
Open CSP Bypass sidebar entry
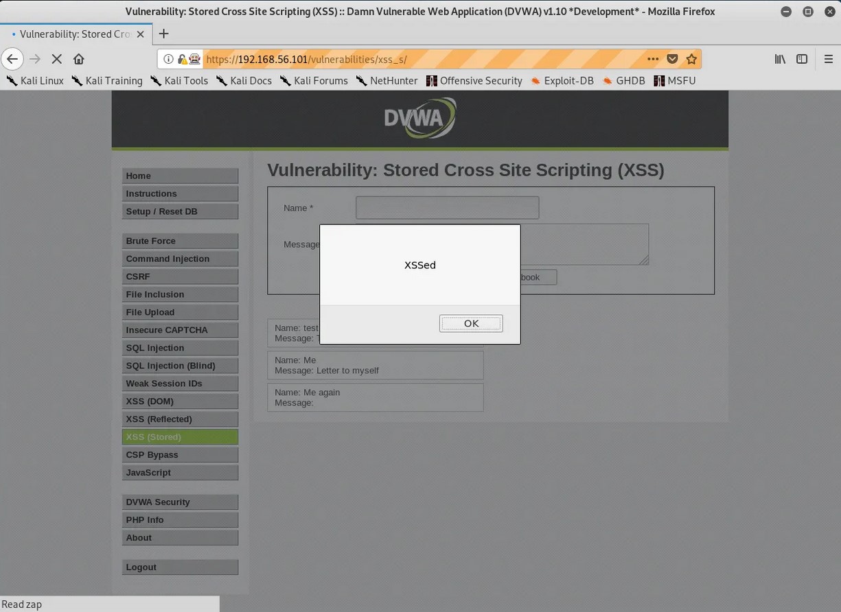(x=180, y=455)
